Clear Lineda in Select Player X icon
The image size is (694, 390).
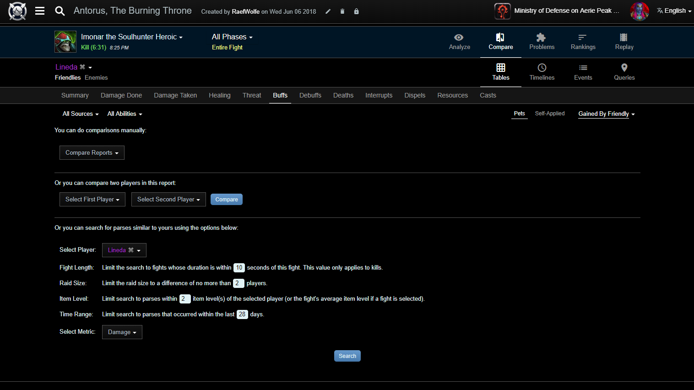[x=131, y=250]
